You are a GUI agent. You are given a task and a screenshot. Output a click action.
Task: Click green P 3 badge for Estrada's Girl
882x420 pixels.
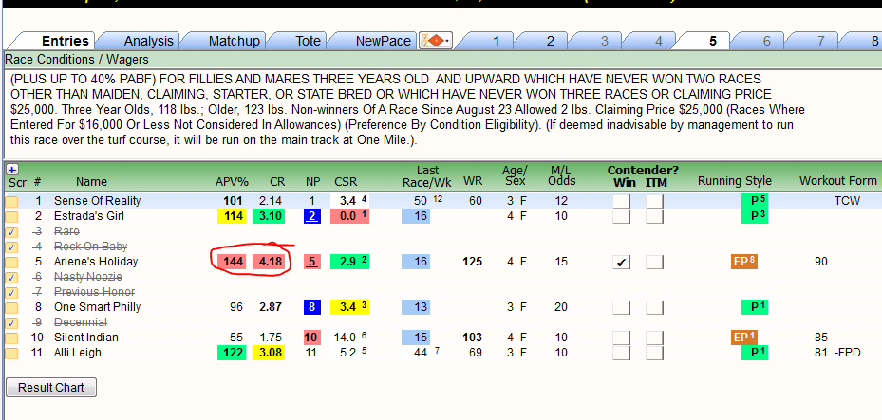click(x=755, y=215)
